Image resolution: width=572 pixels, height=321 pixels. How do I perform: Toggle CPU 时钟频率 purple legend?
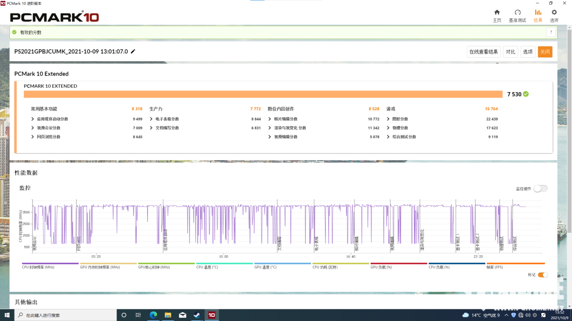tap(50, 266)
